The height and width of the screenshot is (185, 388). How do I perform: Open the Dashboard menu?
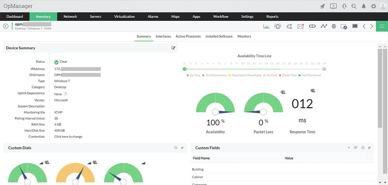click(15, 17)
